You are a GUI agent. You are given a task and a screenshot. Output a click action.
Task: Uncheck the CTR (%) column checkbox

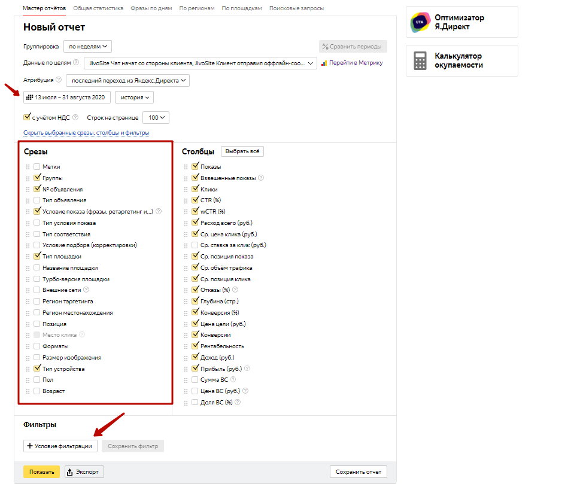pyautogui.click(x=195, y=200)
